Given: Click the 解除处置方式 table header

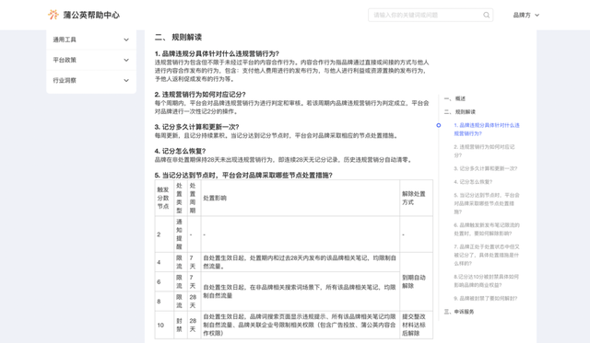Looking at the screenshot, I should (416, 198).
